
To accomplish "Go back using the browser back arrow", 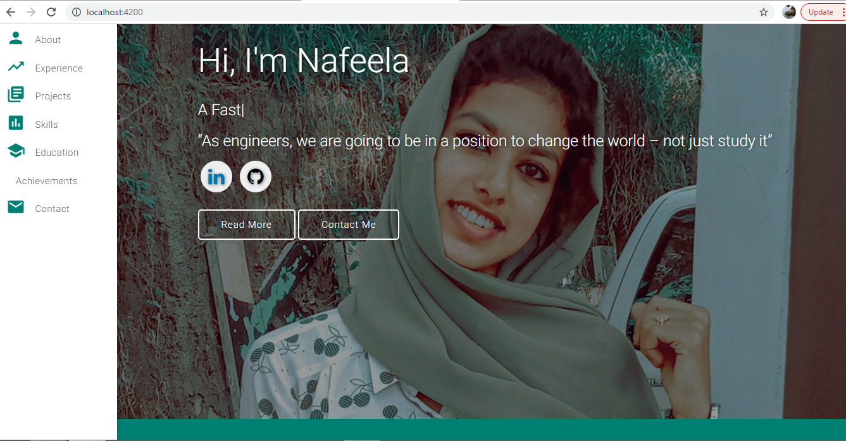I will (x=11, y=12).
